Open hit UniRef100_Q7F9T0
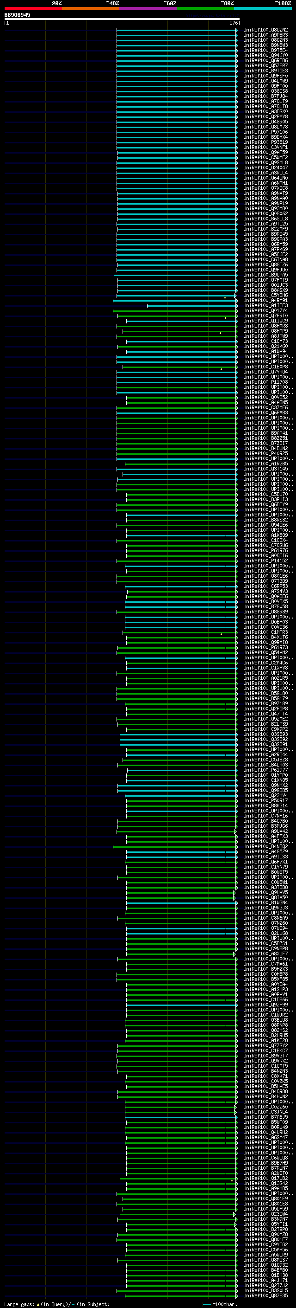This screenshot has width=296, height=1308. pos(265,316)
